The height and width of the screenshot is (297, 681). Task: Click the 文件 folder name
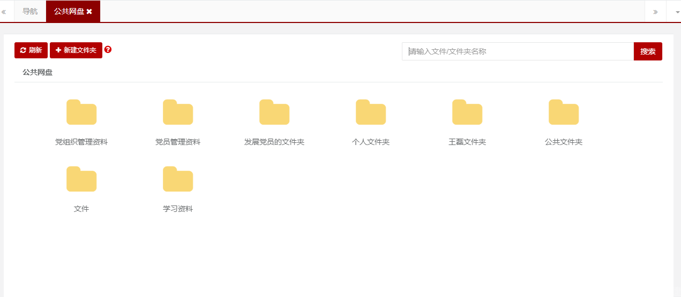pos(81,209)
